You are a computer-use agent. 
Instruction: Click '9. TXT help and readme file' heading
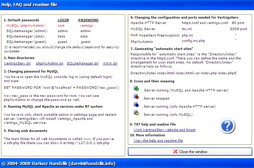pos(153,124)
